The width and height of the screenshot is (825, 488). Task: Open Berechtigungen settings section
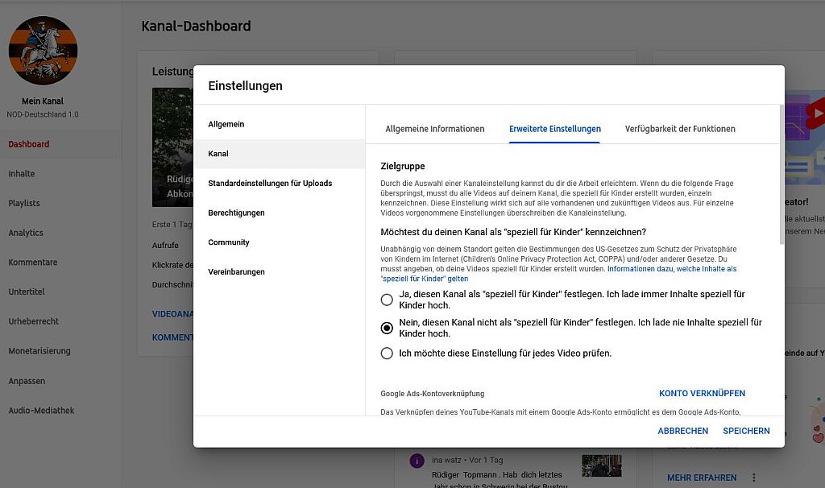(236, 213)
